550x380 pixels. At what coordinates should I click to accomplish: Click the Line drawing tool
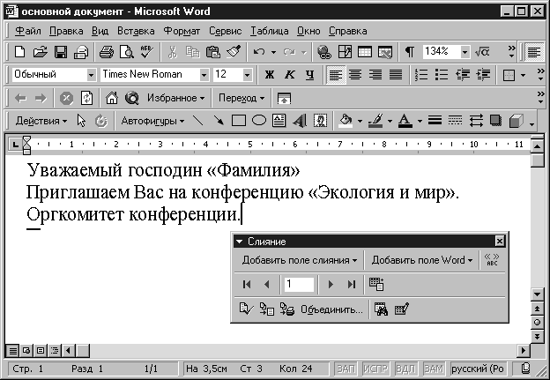(x=197, y=121)
